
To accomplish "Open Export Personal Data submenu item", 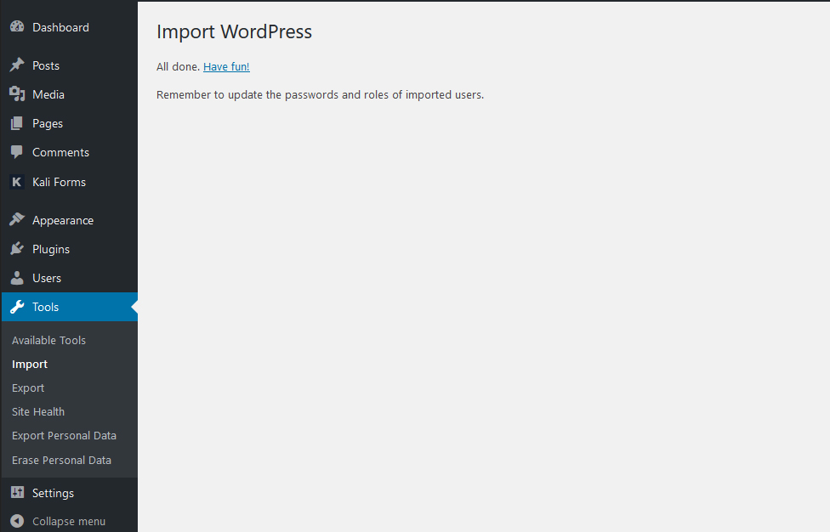I will point(64,436).
